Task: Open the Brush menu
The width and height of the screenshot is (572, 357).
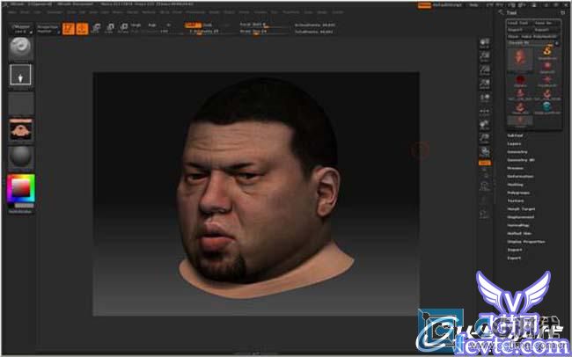Action: [25, 12]
